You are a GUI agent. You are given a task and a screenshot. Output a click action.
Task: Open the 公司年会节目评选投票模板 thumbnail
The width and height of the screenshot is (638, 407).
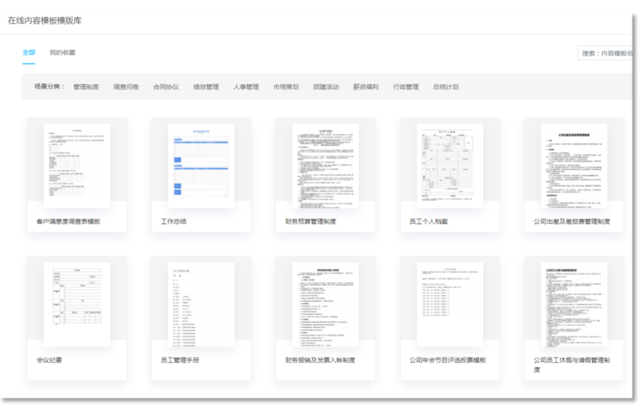450,304
